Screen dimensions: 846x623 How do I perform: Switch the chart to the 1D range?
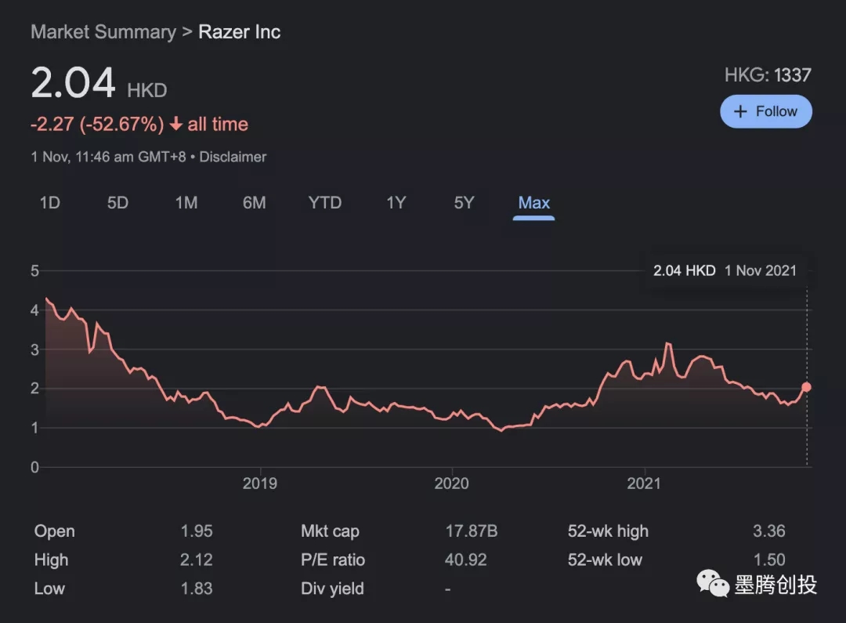(x=50, y=203)
